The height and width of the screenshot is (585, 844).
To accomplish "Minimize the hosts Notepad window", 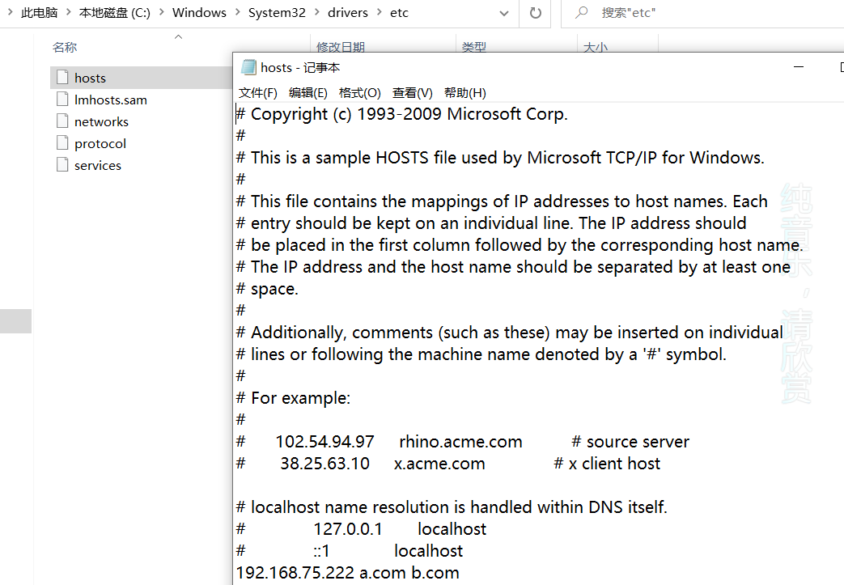I will tap(799, 66).
